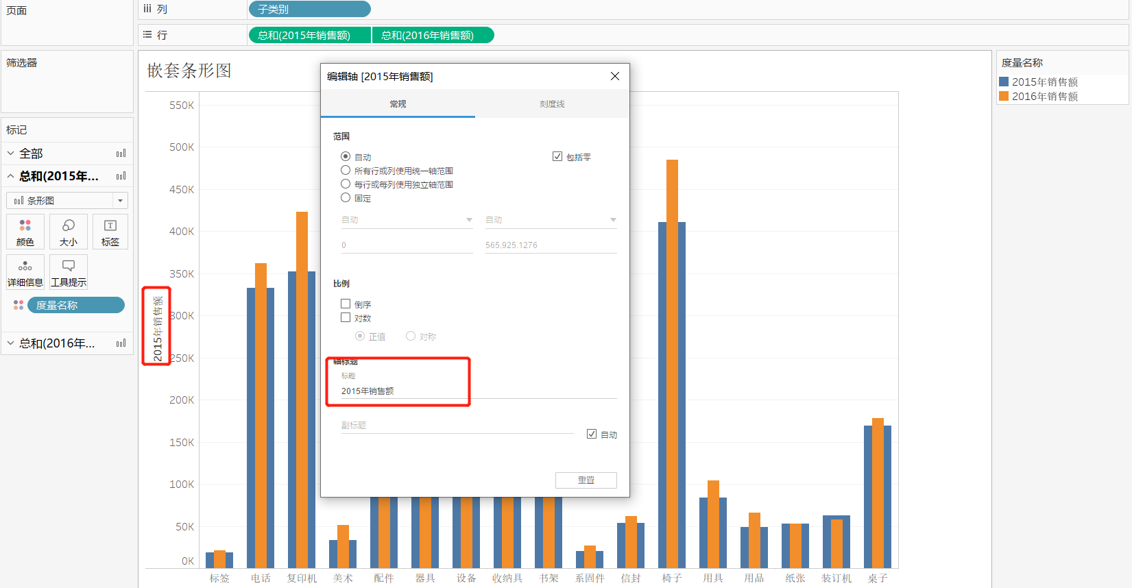Click the 嵌套条形图 chart title
This screenshot has width=1132, height=588.
coord(189,71)
